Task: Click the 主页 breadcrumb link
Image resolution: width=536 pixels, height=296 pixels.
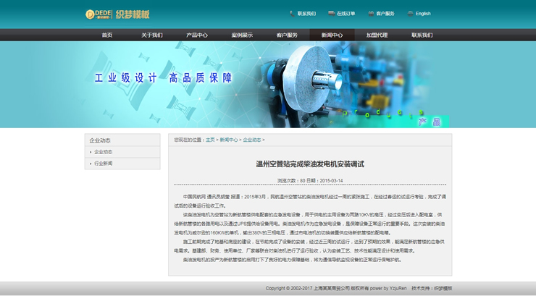Action: tap(210, 140)
